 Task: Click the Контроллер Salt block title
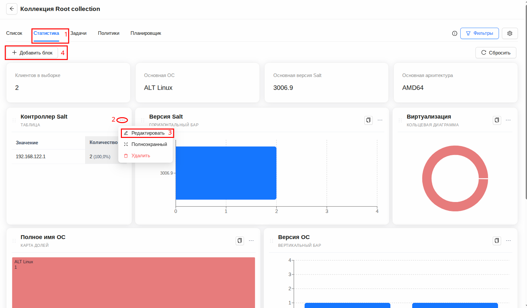pyautogui.click(x=44, y=117)
